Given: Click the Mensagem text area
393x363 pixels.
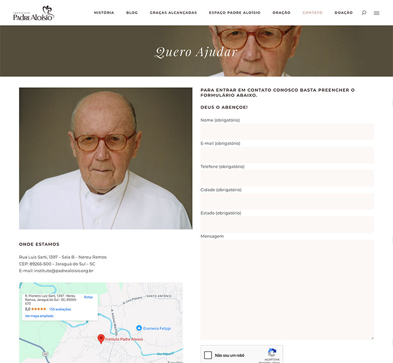Looking at the screenshot, I should click(x=287, y=289).
